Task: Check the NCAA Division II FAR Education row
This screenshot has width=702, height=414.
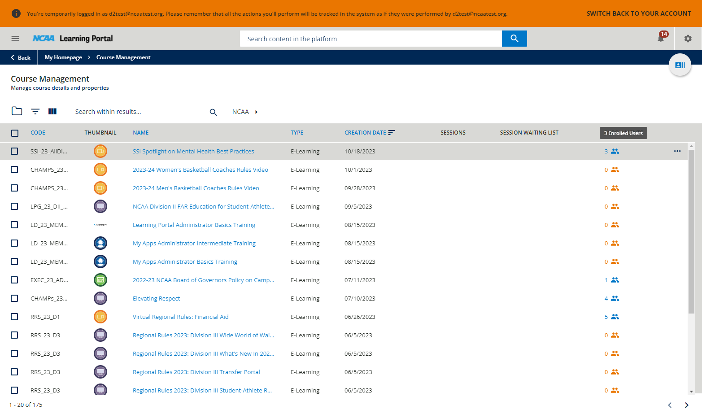Action: coord(14,206)
